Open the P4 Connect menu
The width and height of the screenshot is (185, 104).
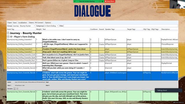tap(39, 23)
